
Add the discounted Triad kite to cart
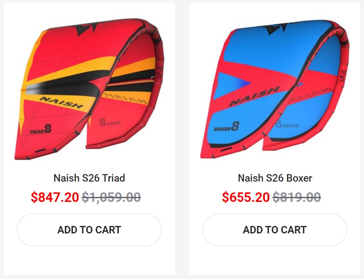click(89, 230)
